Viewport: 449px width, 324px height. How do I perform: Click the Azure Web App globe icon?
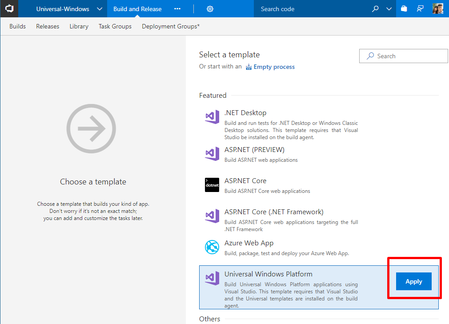(212, 247)
